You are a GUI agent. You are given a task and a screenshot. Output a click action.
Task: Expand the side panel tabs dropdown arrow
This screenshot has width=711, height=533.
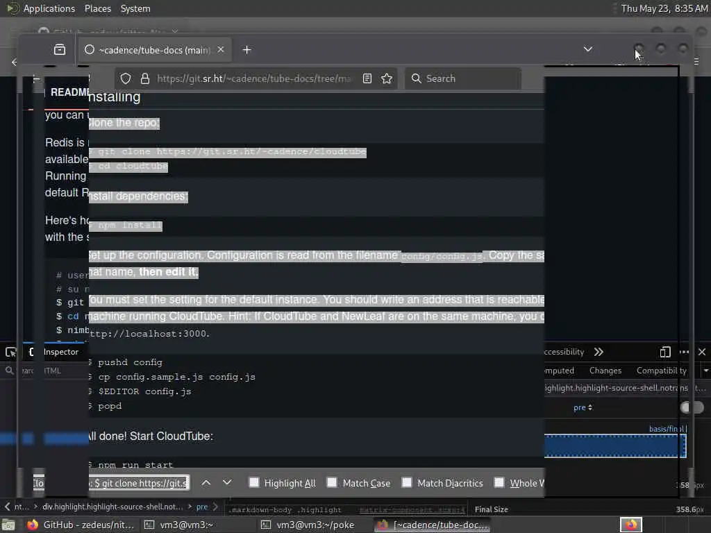(706, 371)
